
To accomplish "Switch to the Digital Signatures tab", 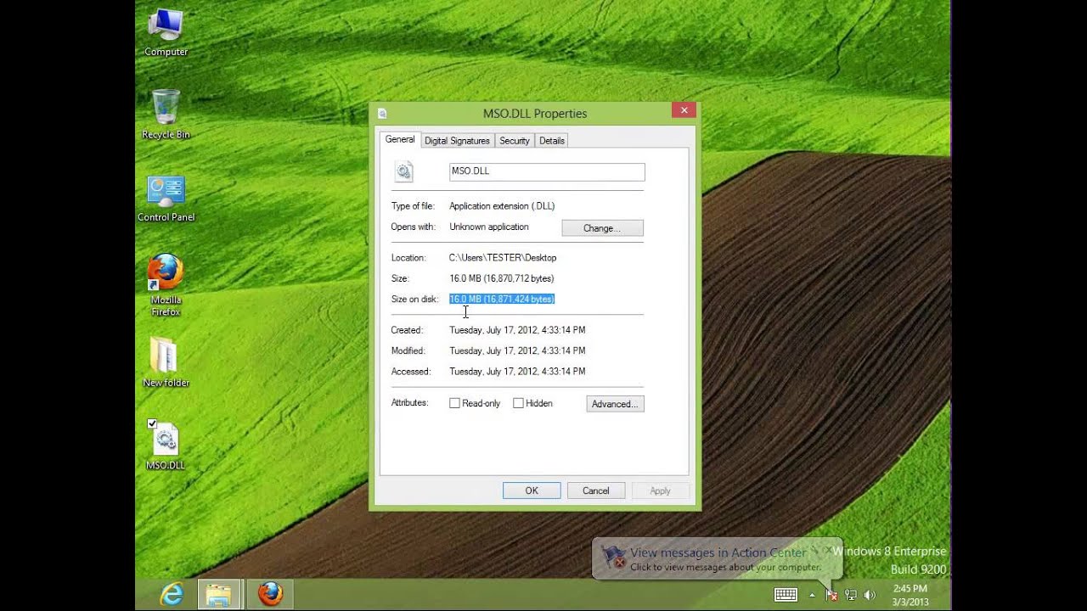I will click(457, 141).
